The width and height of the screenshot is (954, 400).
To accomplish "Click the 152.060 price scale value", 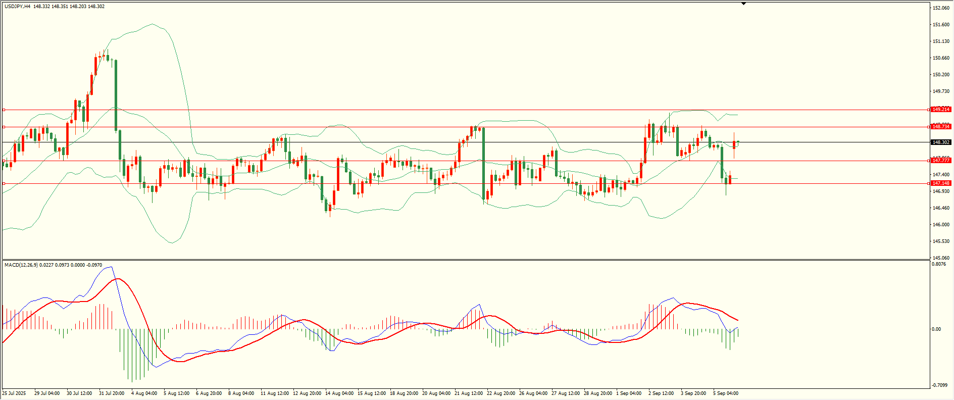I will pyautogui.click(x=941, y=8).
